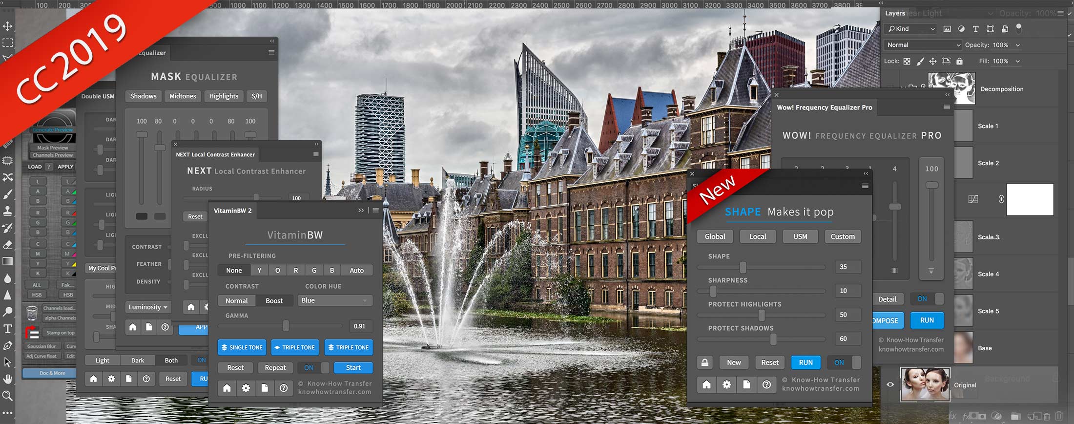
Task: Click lock-all padlock in Layers panel
Action: [959, 61]
